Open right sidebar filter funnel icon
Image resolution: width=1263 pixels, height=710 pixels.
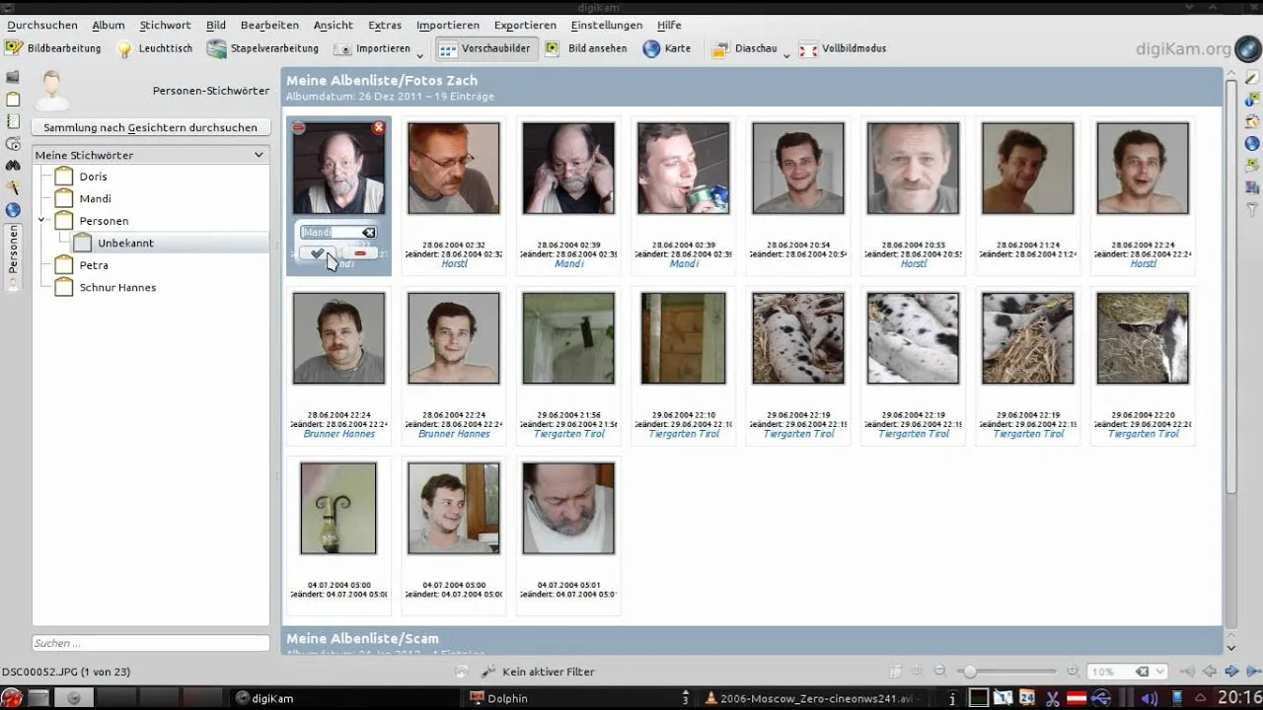coord(1252,210)
